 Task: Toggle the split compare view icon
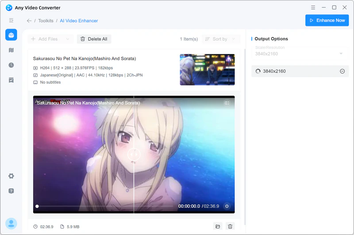pyautogui.click(x=227, y=103)
